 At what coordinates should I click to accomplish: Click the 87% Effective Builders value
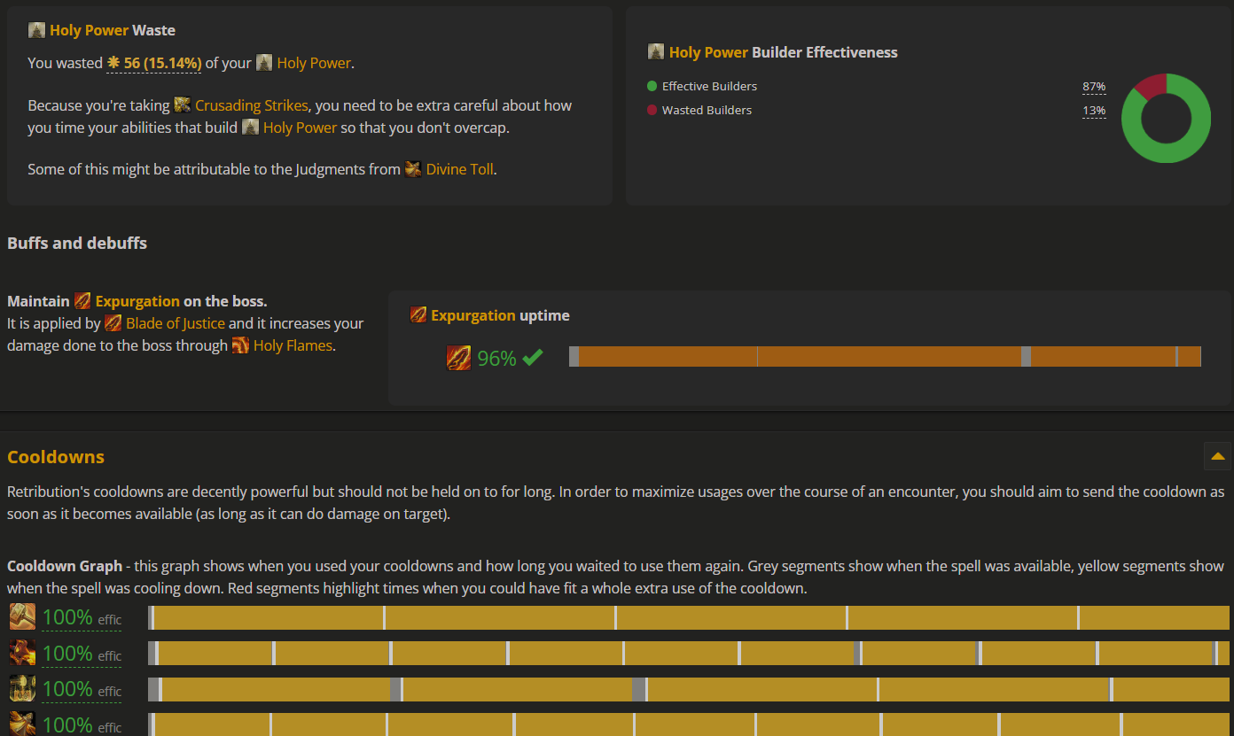[x=1094, y=87]
